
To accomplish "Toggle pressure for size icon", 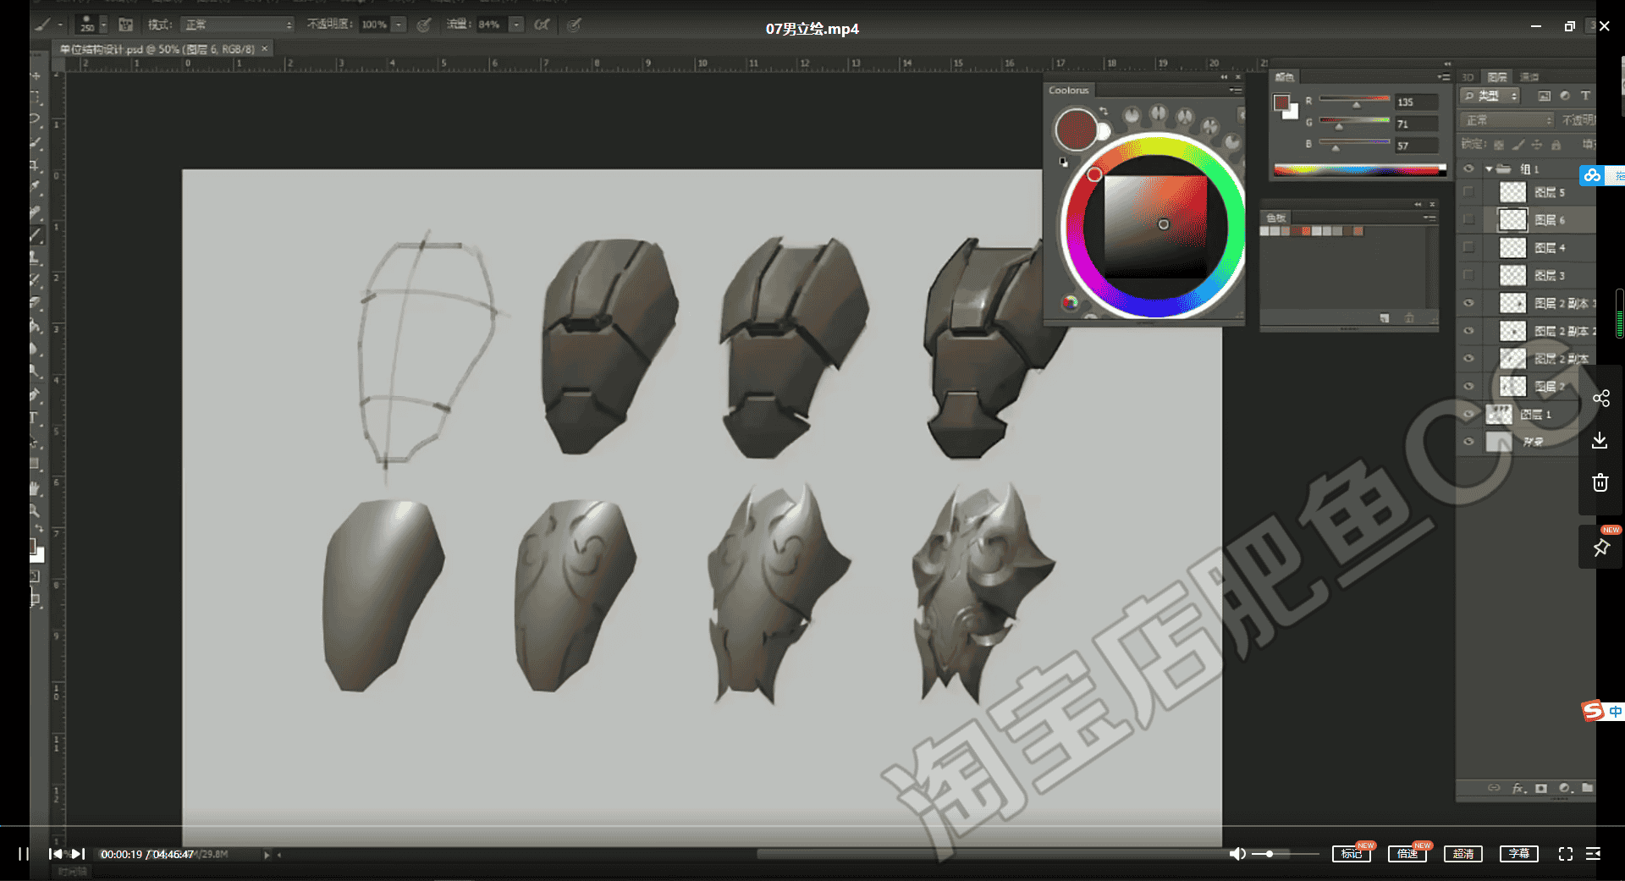I will [x=574, y=25].
